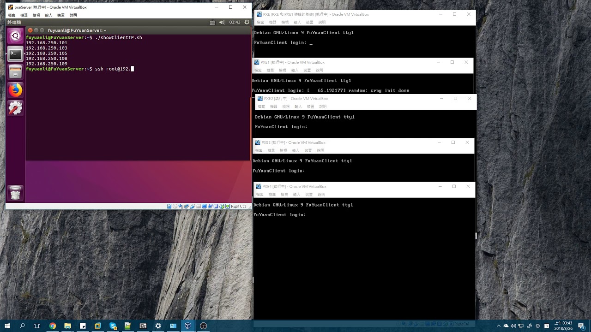Click IP address 192.168.250.105 in terminal

[x=47, y=53]
